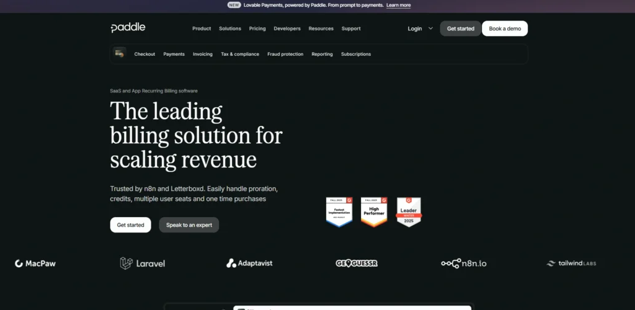
Task: Expand the Login dropdown chevron
Action: point(430,29)
